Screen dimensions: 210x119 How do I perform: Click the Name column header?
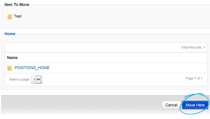point(12,58)
